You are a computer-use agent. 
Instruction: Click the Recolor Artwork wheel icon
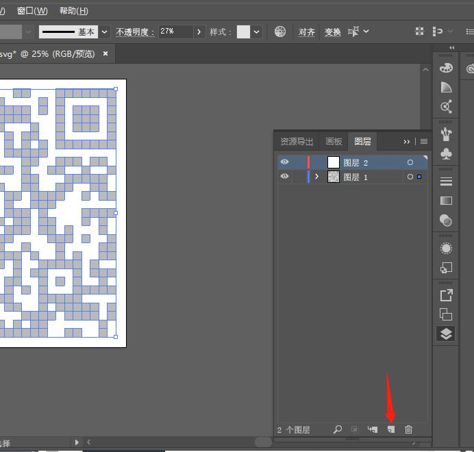click(280, 32)
